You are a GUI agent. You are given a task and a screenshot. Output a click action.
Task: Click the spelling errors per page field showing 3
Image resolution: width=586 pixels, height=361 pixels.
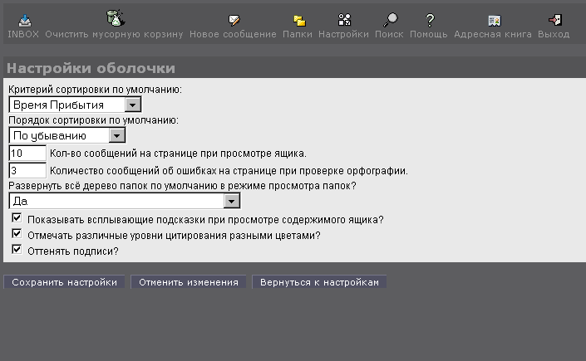tap(27, 171)
